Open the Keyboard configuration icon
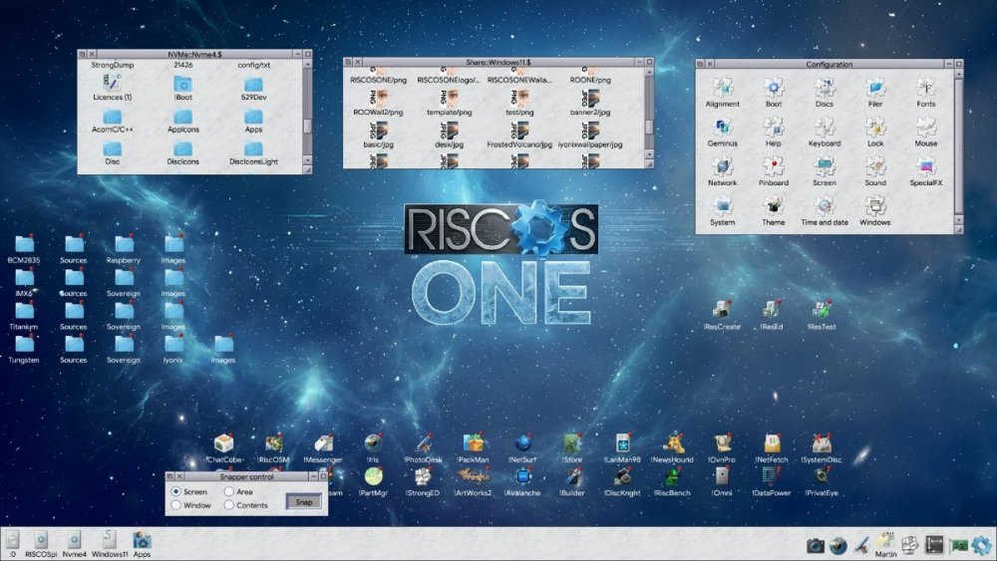997x561 pixels. pos(825,133)
